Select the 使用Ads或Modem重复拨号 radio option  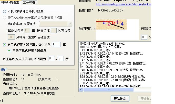(x=5, y=18)
